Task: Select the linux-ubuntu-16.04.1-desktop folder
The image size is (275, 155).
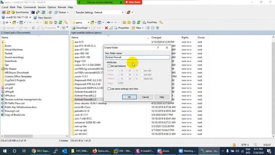Action: pyautogui.click(x=91, y=103)
